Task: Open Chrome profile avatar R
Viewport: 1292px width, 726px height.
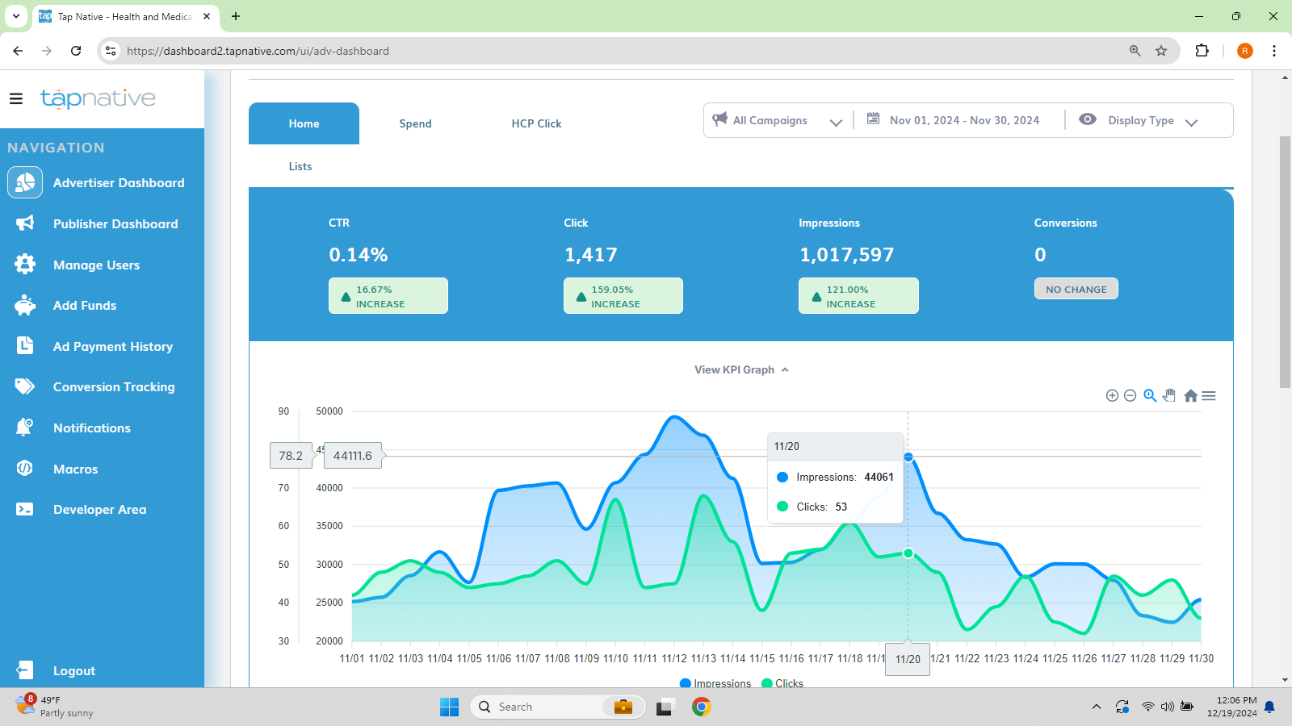Action: [1245, 51]
